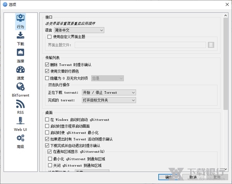232x184 pixels.
Task: Enable 使用自定义界面主题 checkbox
Action: point(49,37)
